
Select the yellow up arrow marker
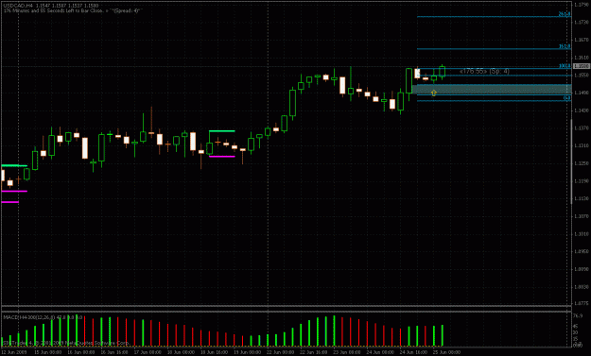[x=433, y=93]
